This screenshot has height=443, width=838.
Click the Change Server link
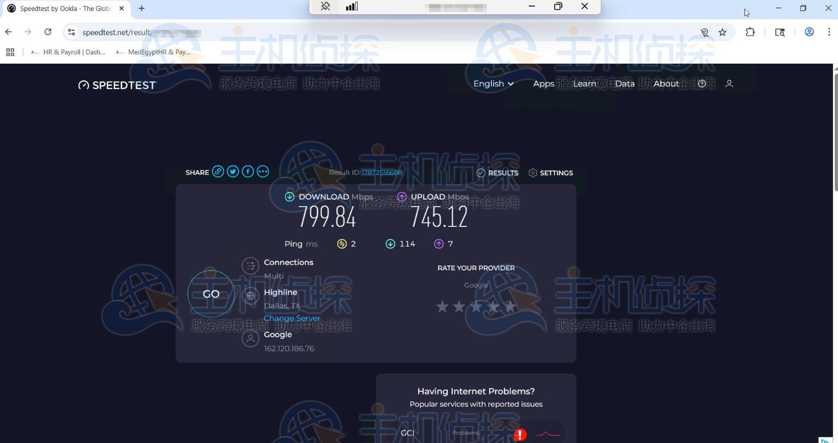click(292, 318)
